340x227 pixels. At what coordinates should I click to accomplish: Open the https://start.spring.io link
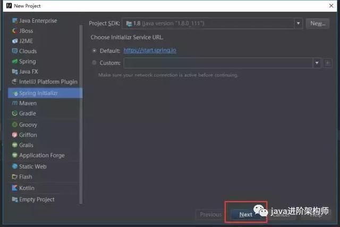click(x=150, y=50)
